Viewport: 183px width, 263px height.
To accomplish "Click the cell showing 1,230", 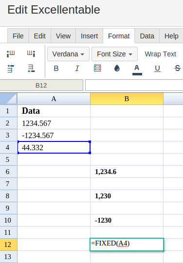I will coord(127,196).
